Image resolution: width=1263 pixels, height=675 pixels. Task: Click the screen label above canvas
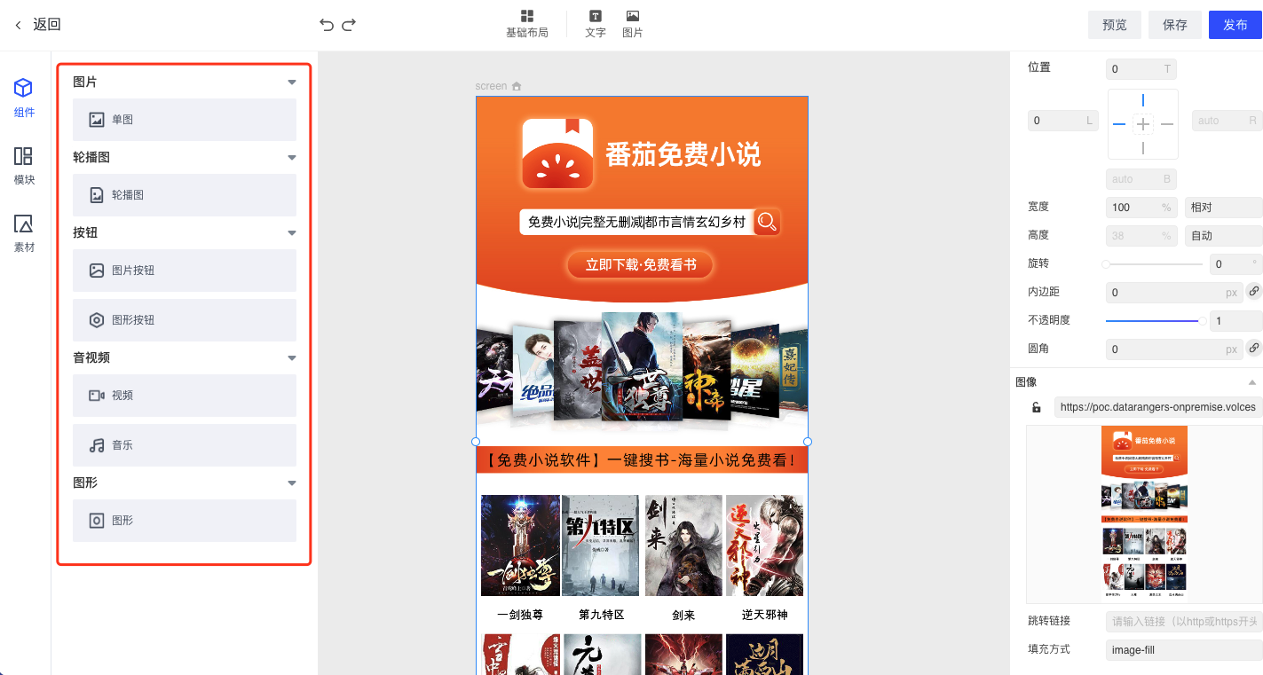click(491, 86)
